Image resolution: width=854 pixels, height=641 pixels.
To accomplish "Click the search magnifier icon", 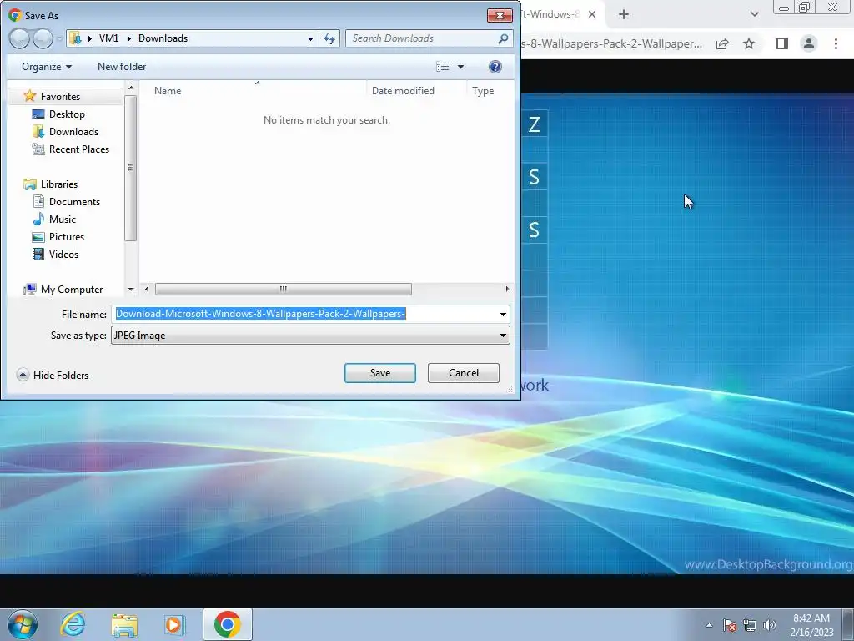I will [503, 38].
